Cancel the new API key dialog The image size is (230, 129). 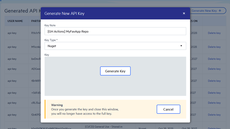pyautogui.click(x=168, y=109)
